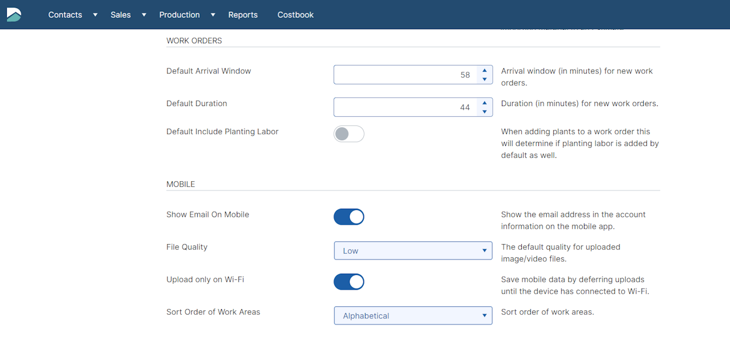Open the File Quality dropdown
The image size is (730, 341).
(x=413, y=251)
